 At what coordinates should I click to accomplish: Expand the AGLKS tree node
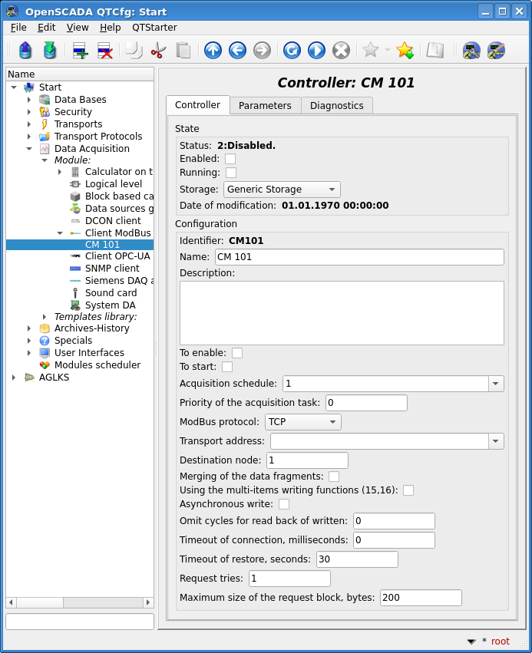(13, 378)
